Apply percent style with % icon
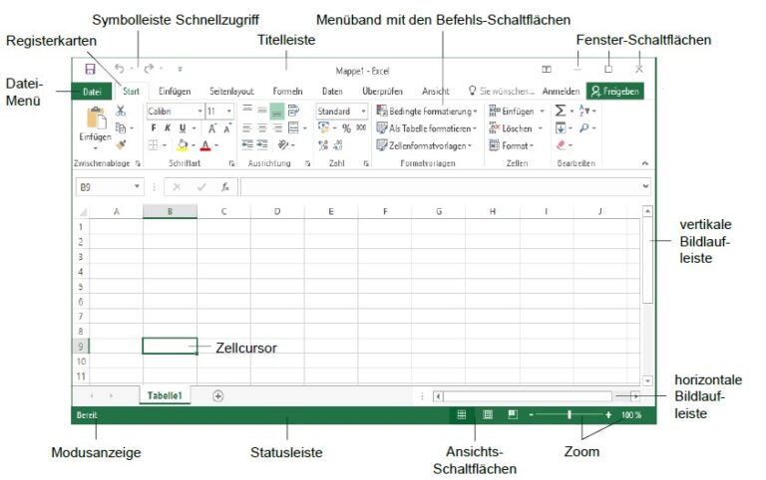Screen dimensions: 766x480 tap(346, 128)
